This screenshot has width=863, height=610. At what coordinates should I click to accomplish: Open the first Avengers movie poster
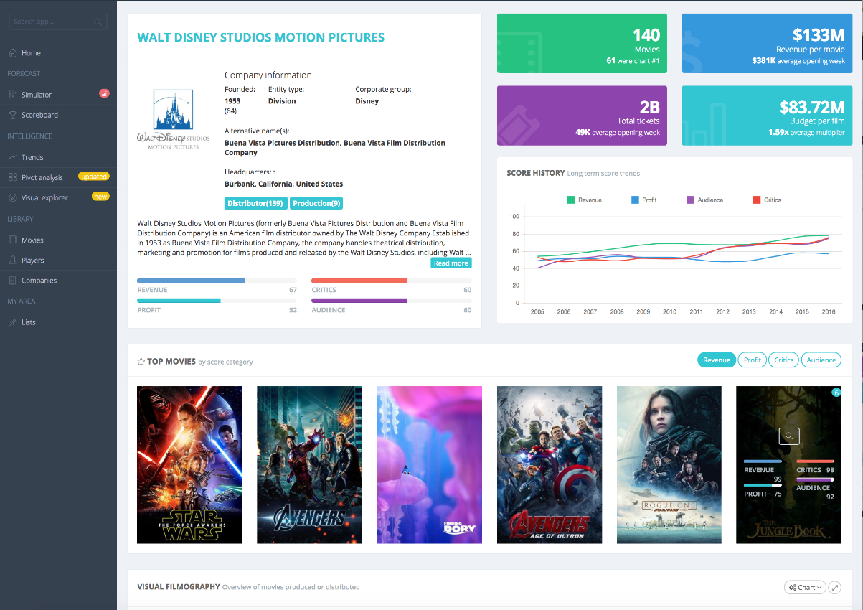point(309,465)
